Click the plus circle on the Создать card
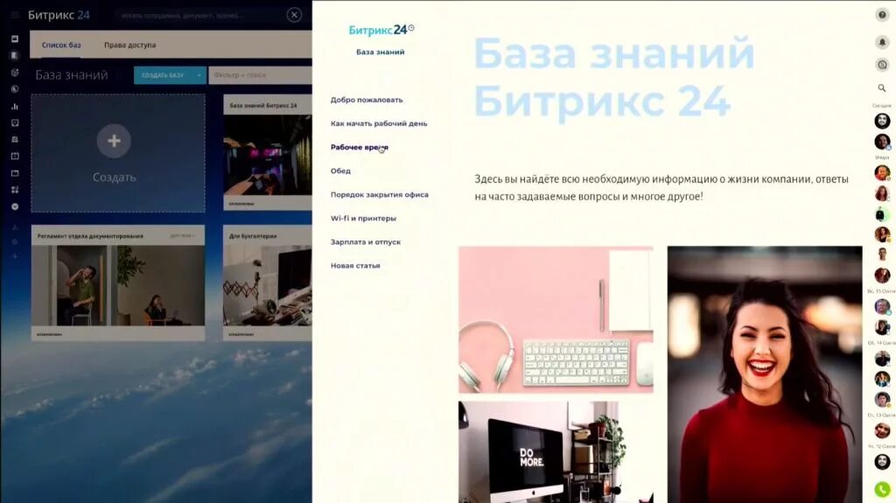This screenshot has height=503, width=896. click(114, 141)
